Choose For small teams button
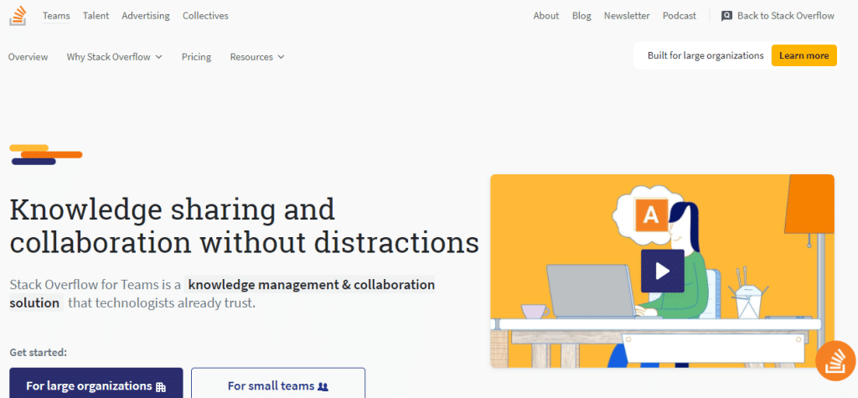Image resolution: width=858 pixels, height=398 pixels. [x=278, y=383]
